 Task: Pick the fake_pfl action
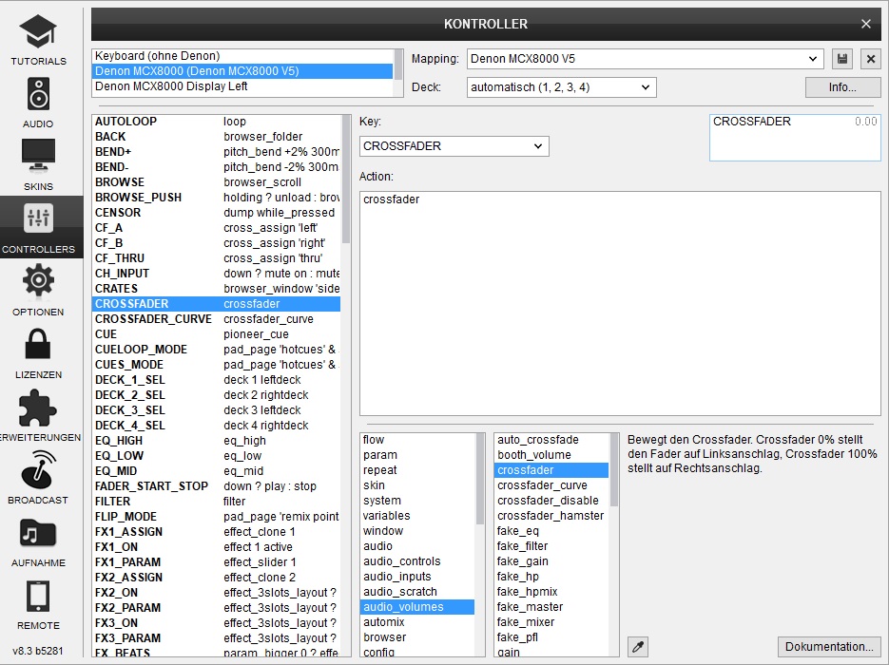pyautogui.click(x=551, y=637)
